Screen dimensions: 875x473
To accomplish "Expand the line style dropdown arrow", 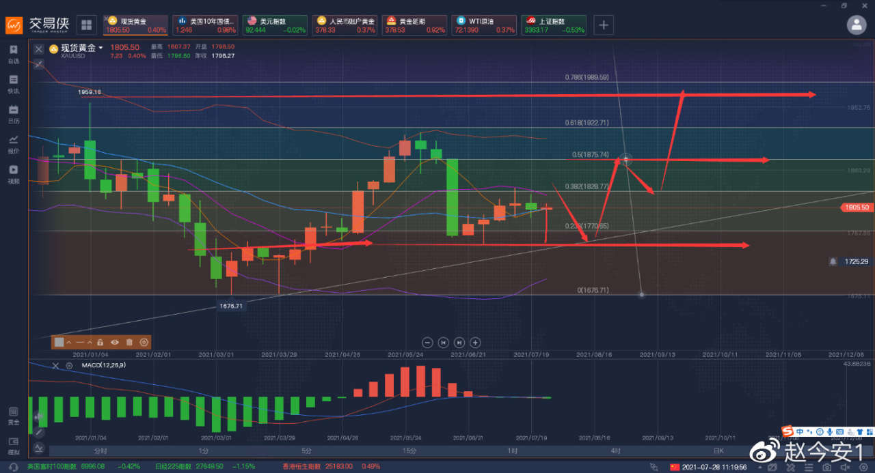I will pos(89,342).
